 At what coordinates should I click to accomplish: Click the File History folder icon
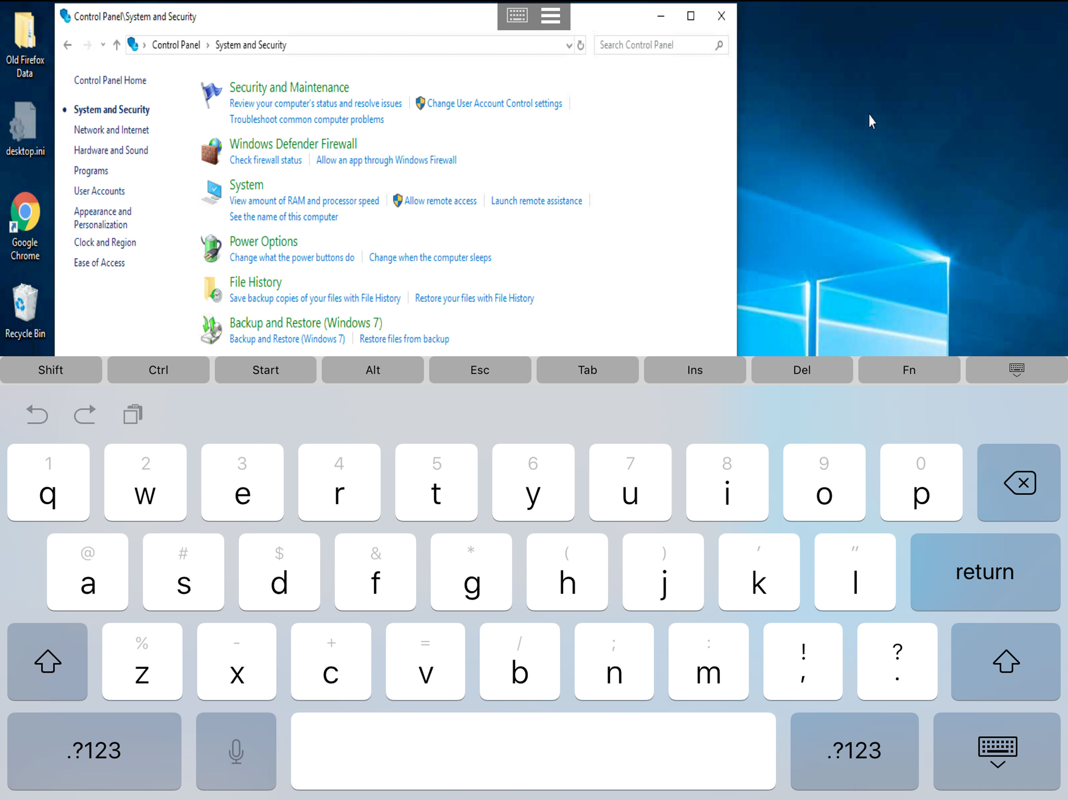[x=211, y=289]
